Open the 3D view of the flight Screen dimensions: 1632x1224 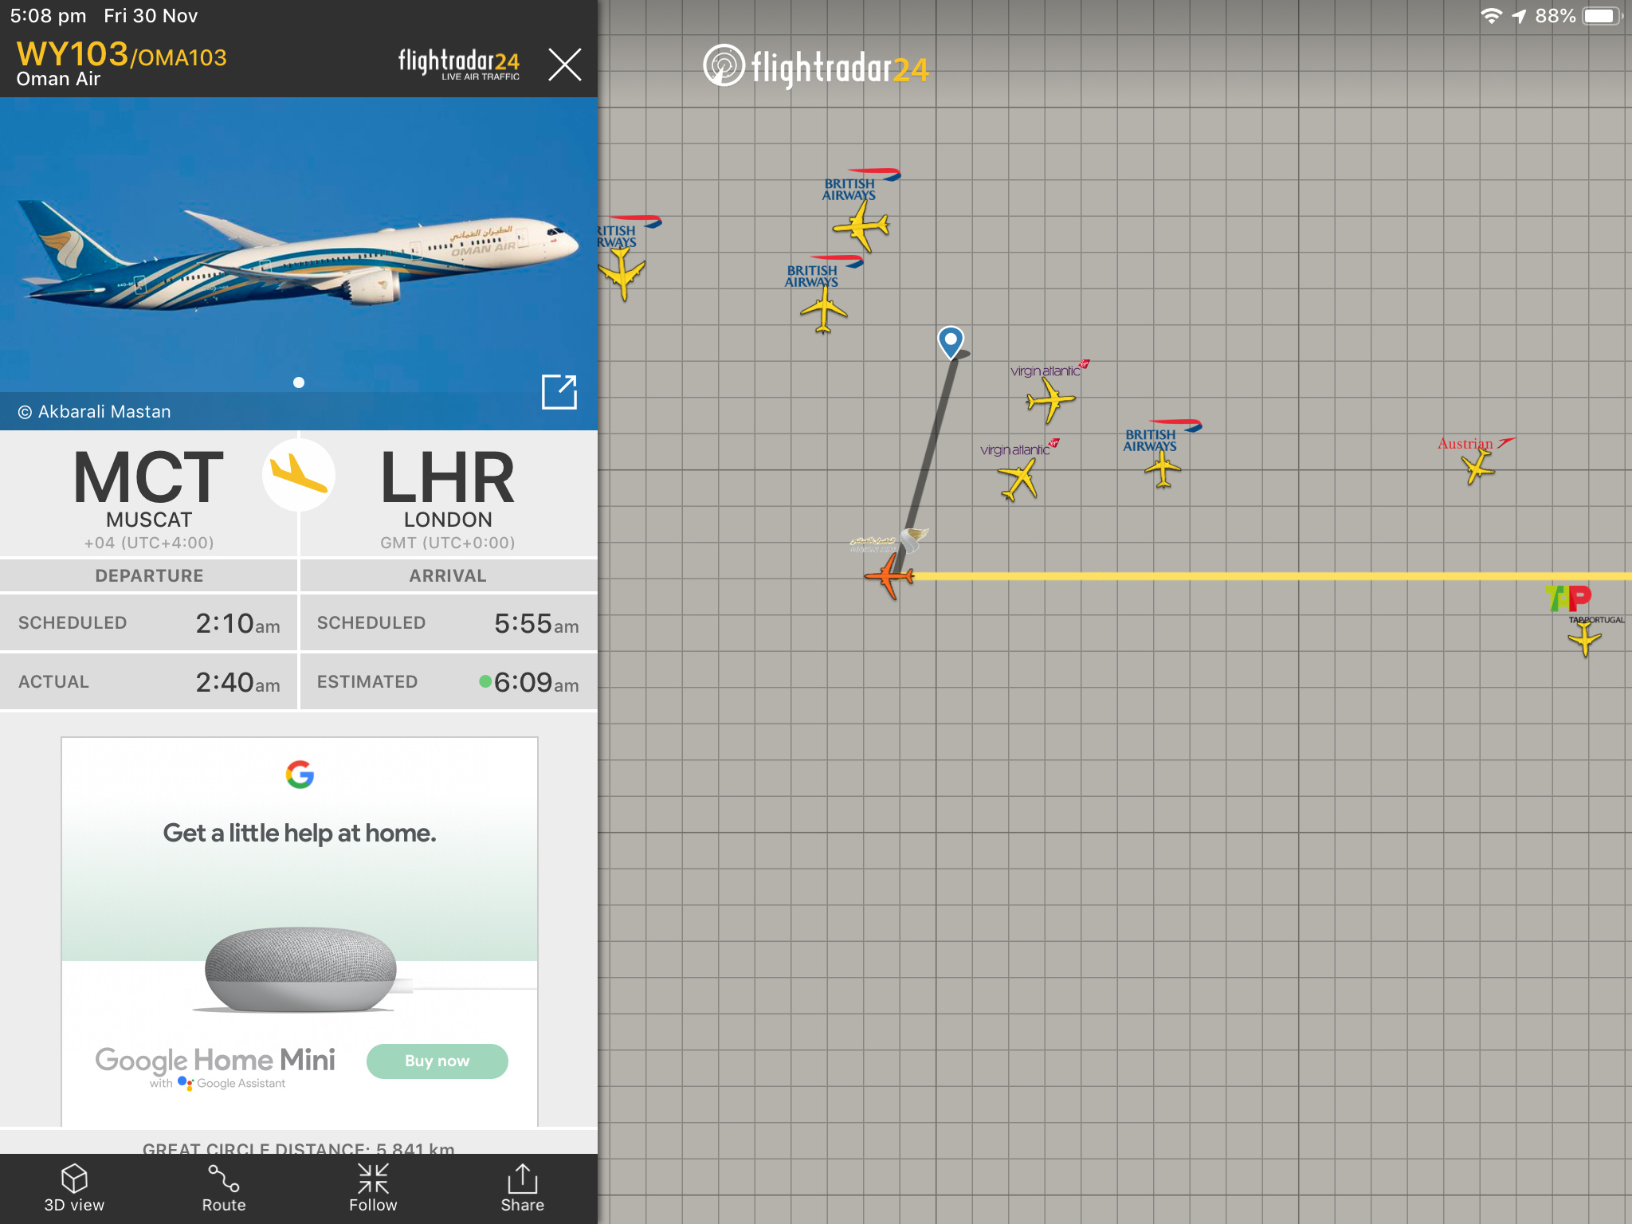pos(74,1187)
